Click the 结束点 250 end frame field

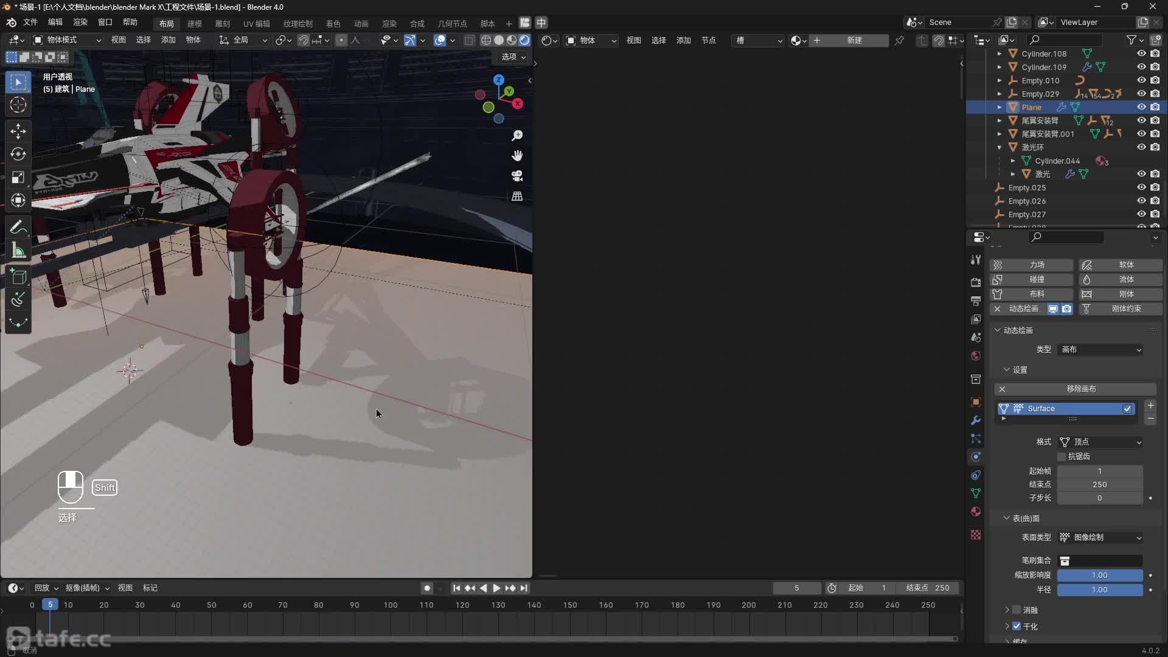click(927, 588)
